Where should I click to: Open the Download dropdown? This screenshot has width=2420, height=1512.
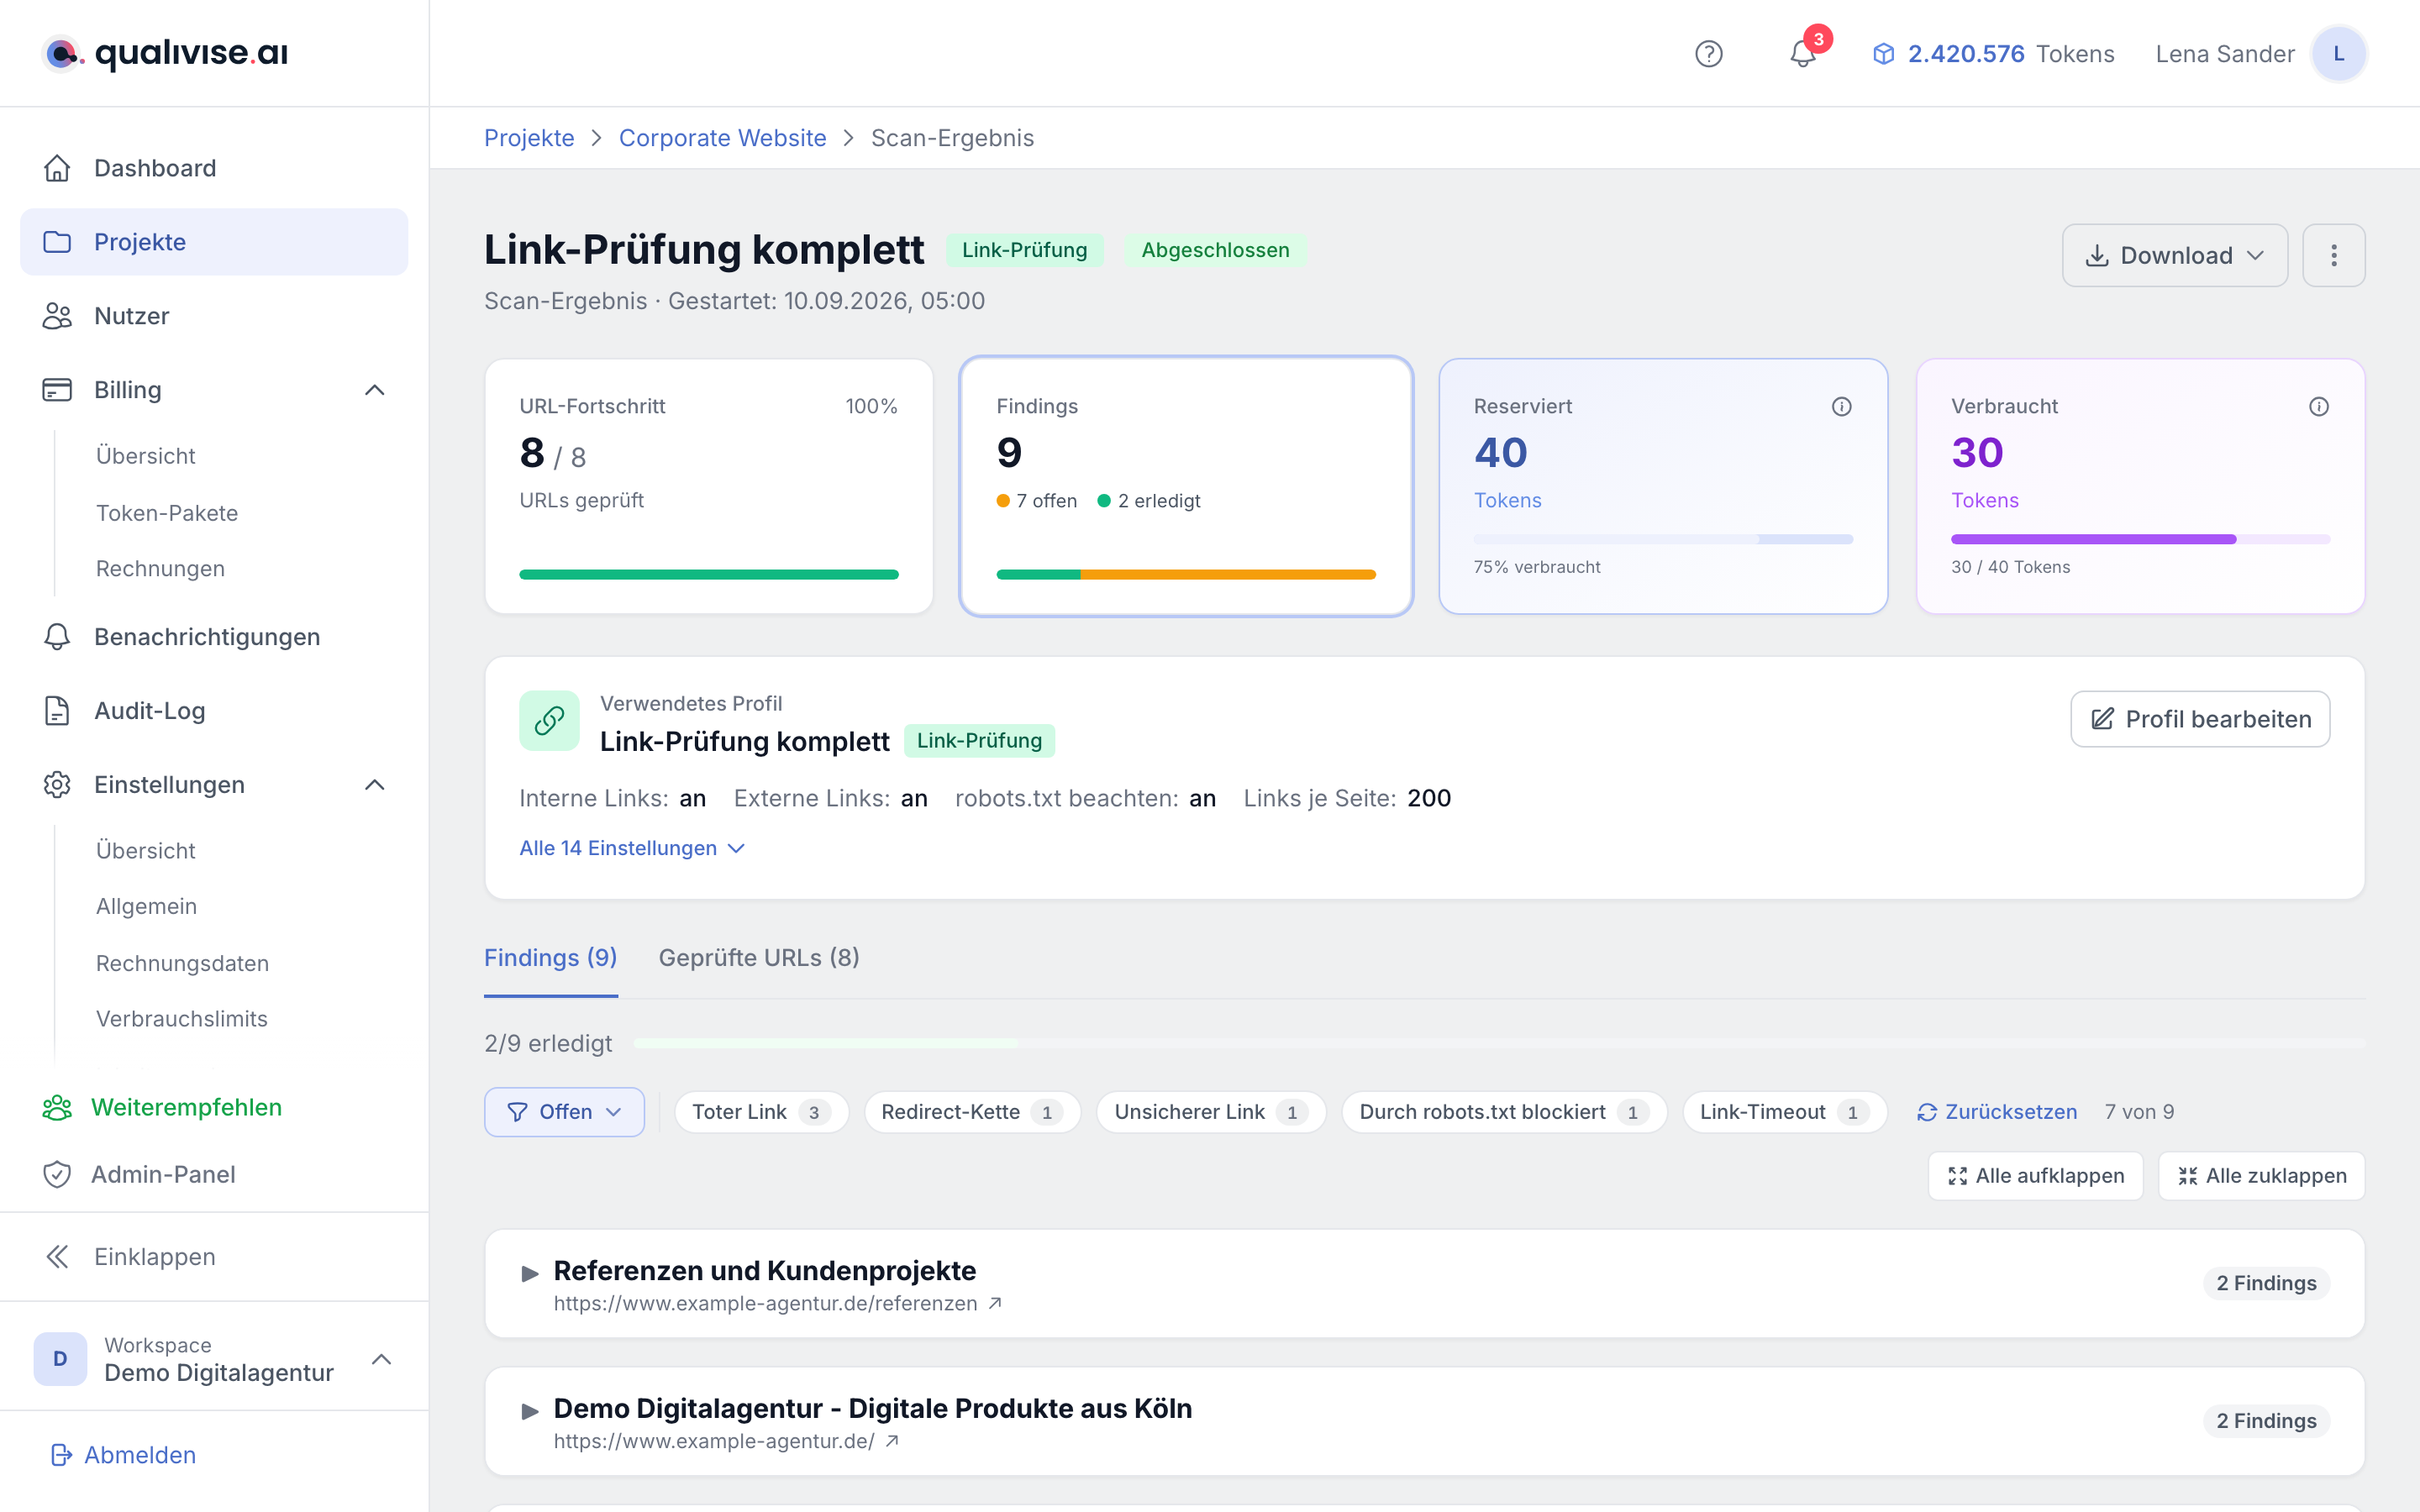coord(2174,255)
